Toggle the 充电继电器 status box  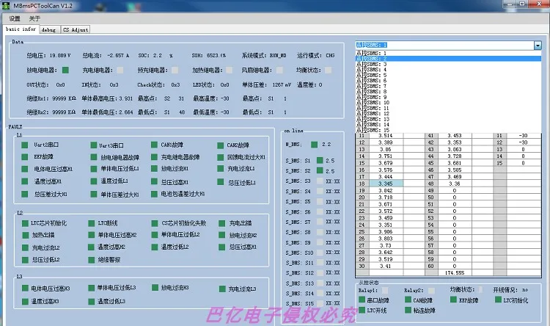tap(120, 70)
